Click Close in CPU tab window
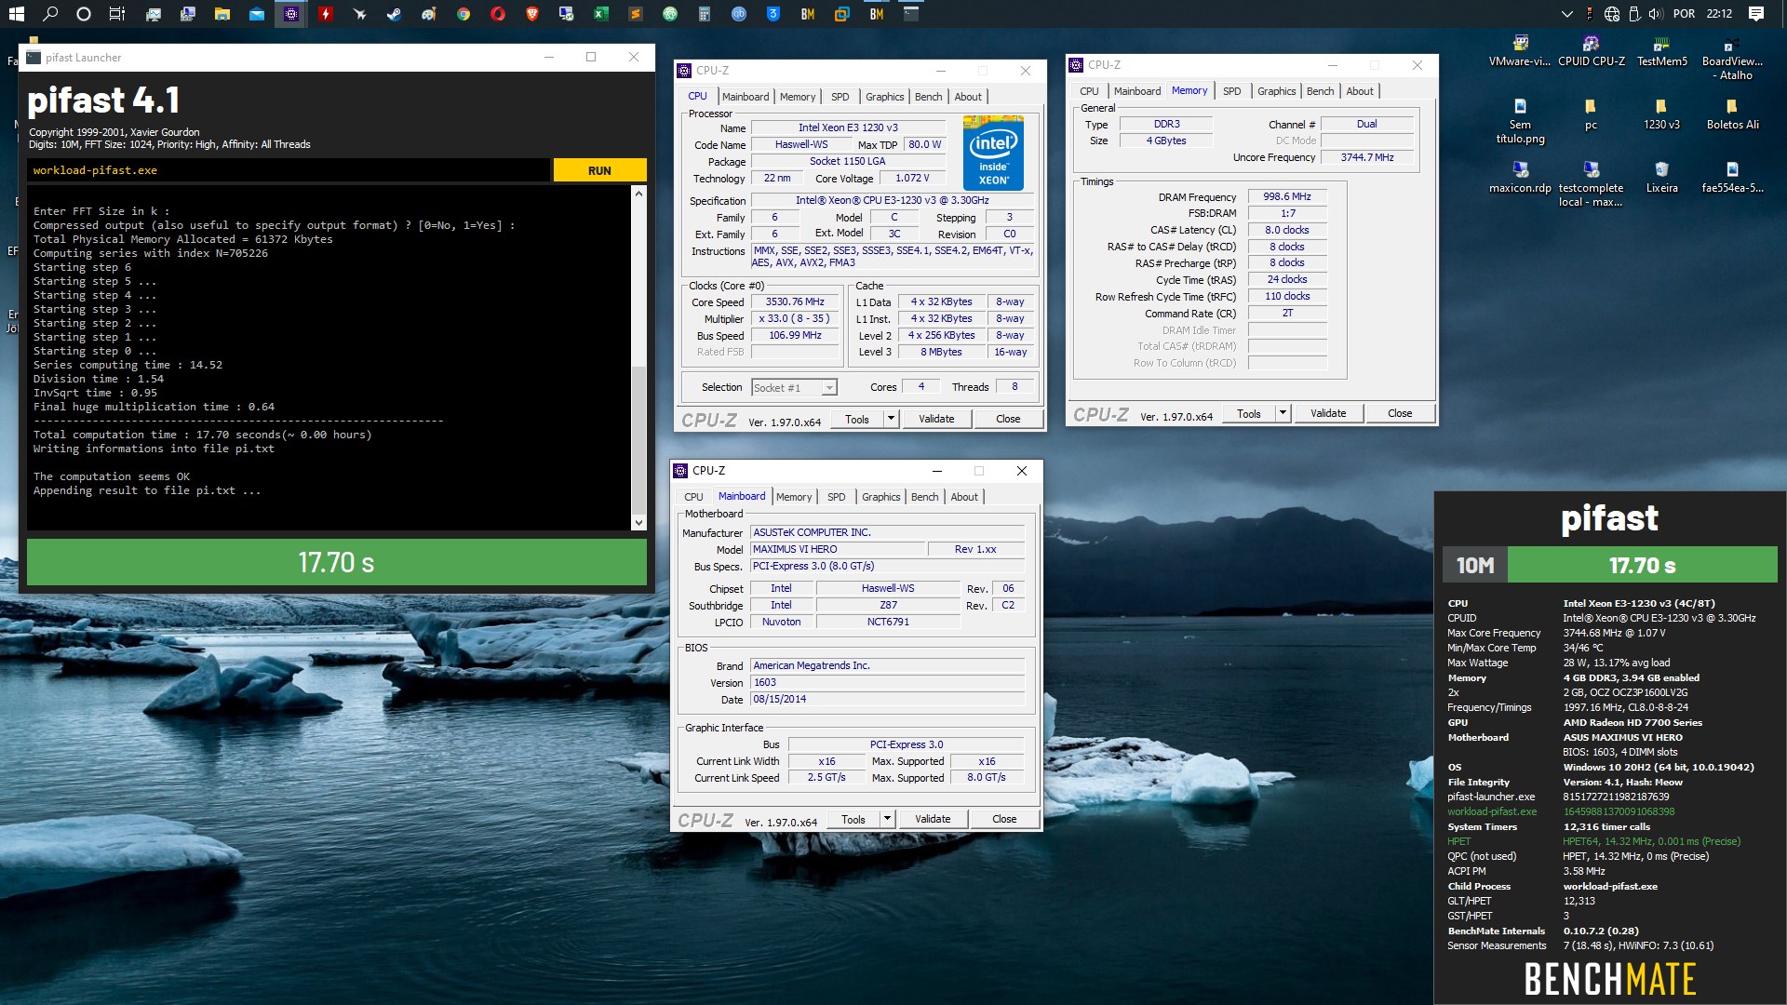This screenshot has height=1005, width=1787. [1008, 419]
